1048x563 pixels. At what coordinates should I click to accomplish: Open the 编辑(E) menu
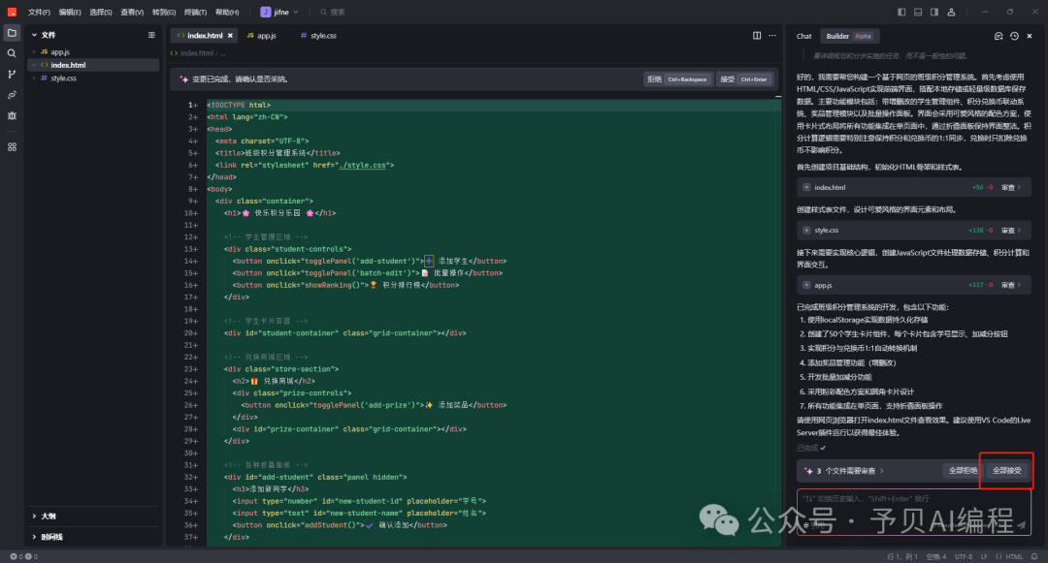[70, 12]
